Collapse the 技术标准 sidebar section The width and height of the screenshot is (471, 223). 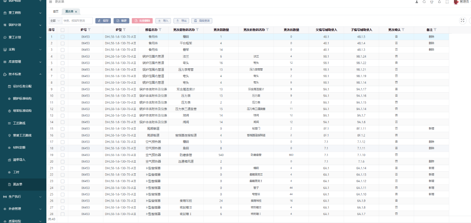pyautogui.click(x=23, y=74)
